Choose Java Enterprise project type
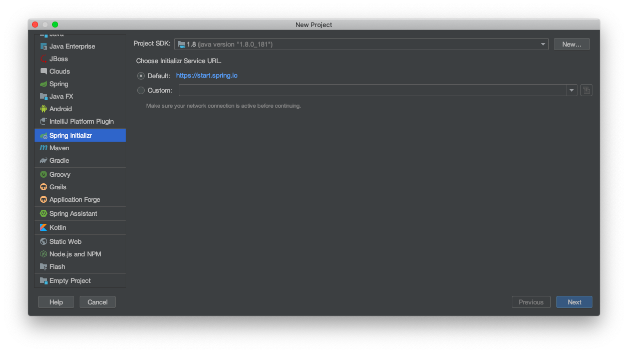This screenshot has height=353, width=628. [x=80, y=47]
